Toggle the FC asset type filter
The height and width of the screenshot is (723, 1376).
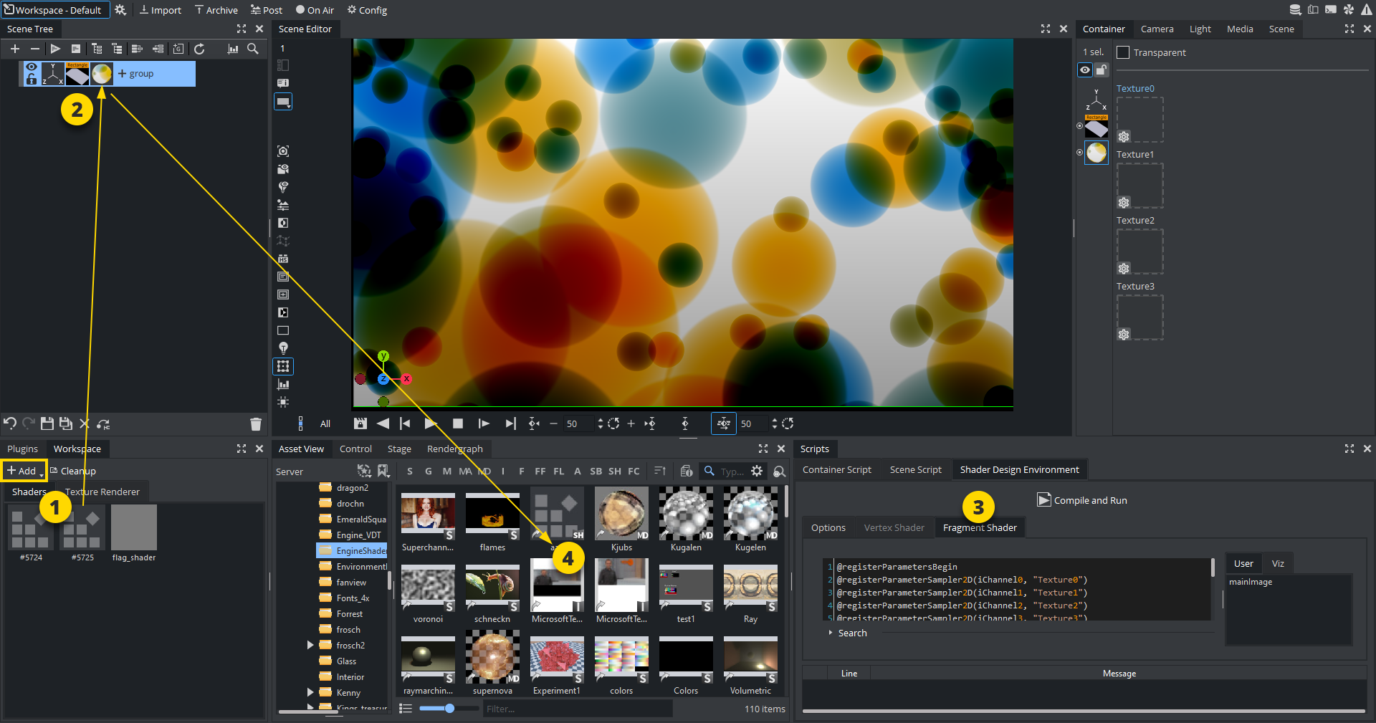634,471
